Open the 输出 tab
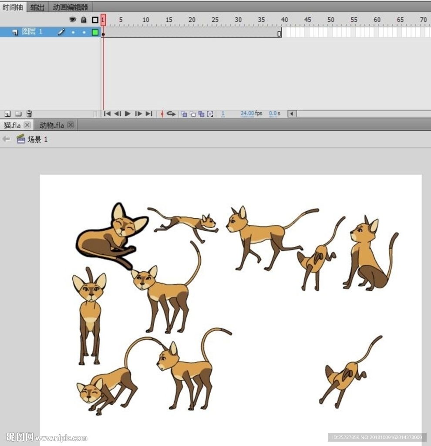 [37, 7]
